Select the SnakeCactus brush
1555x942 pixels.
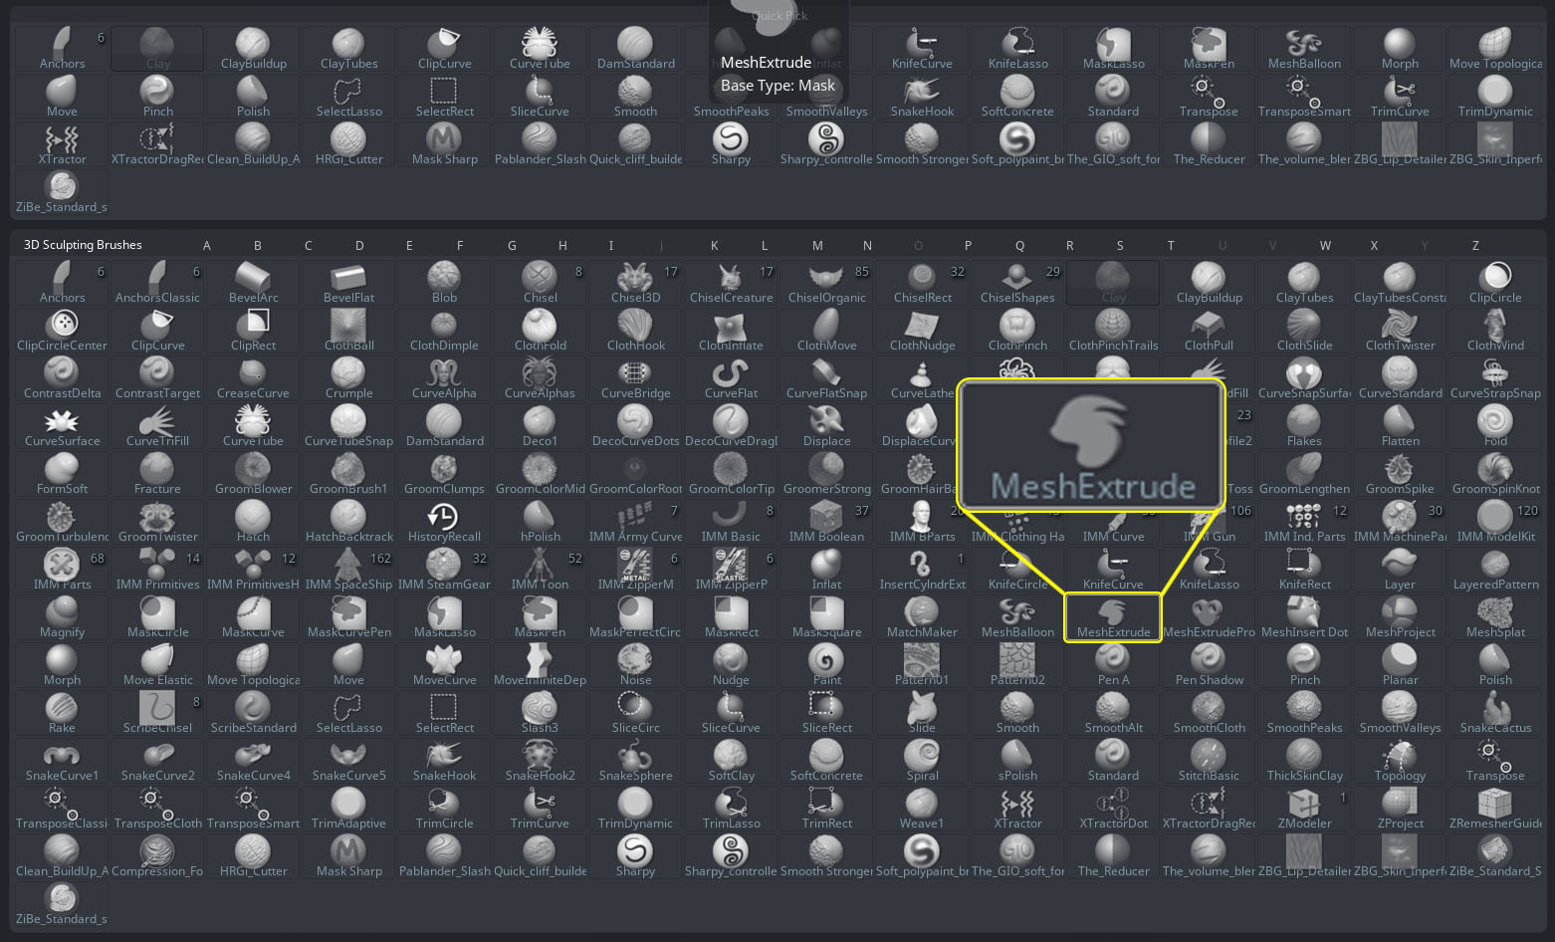click(x=1495, y=714)
